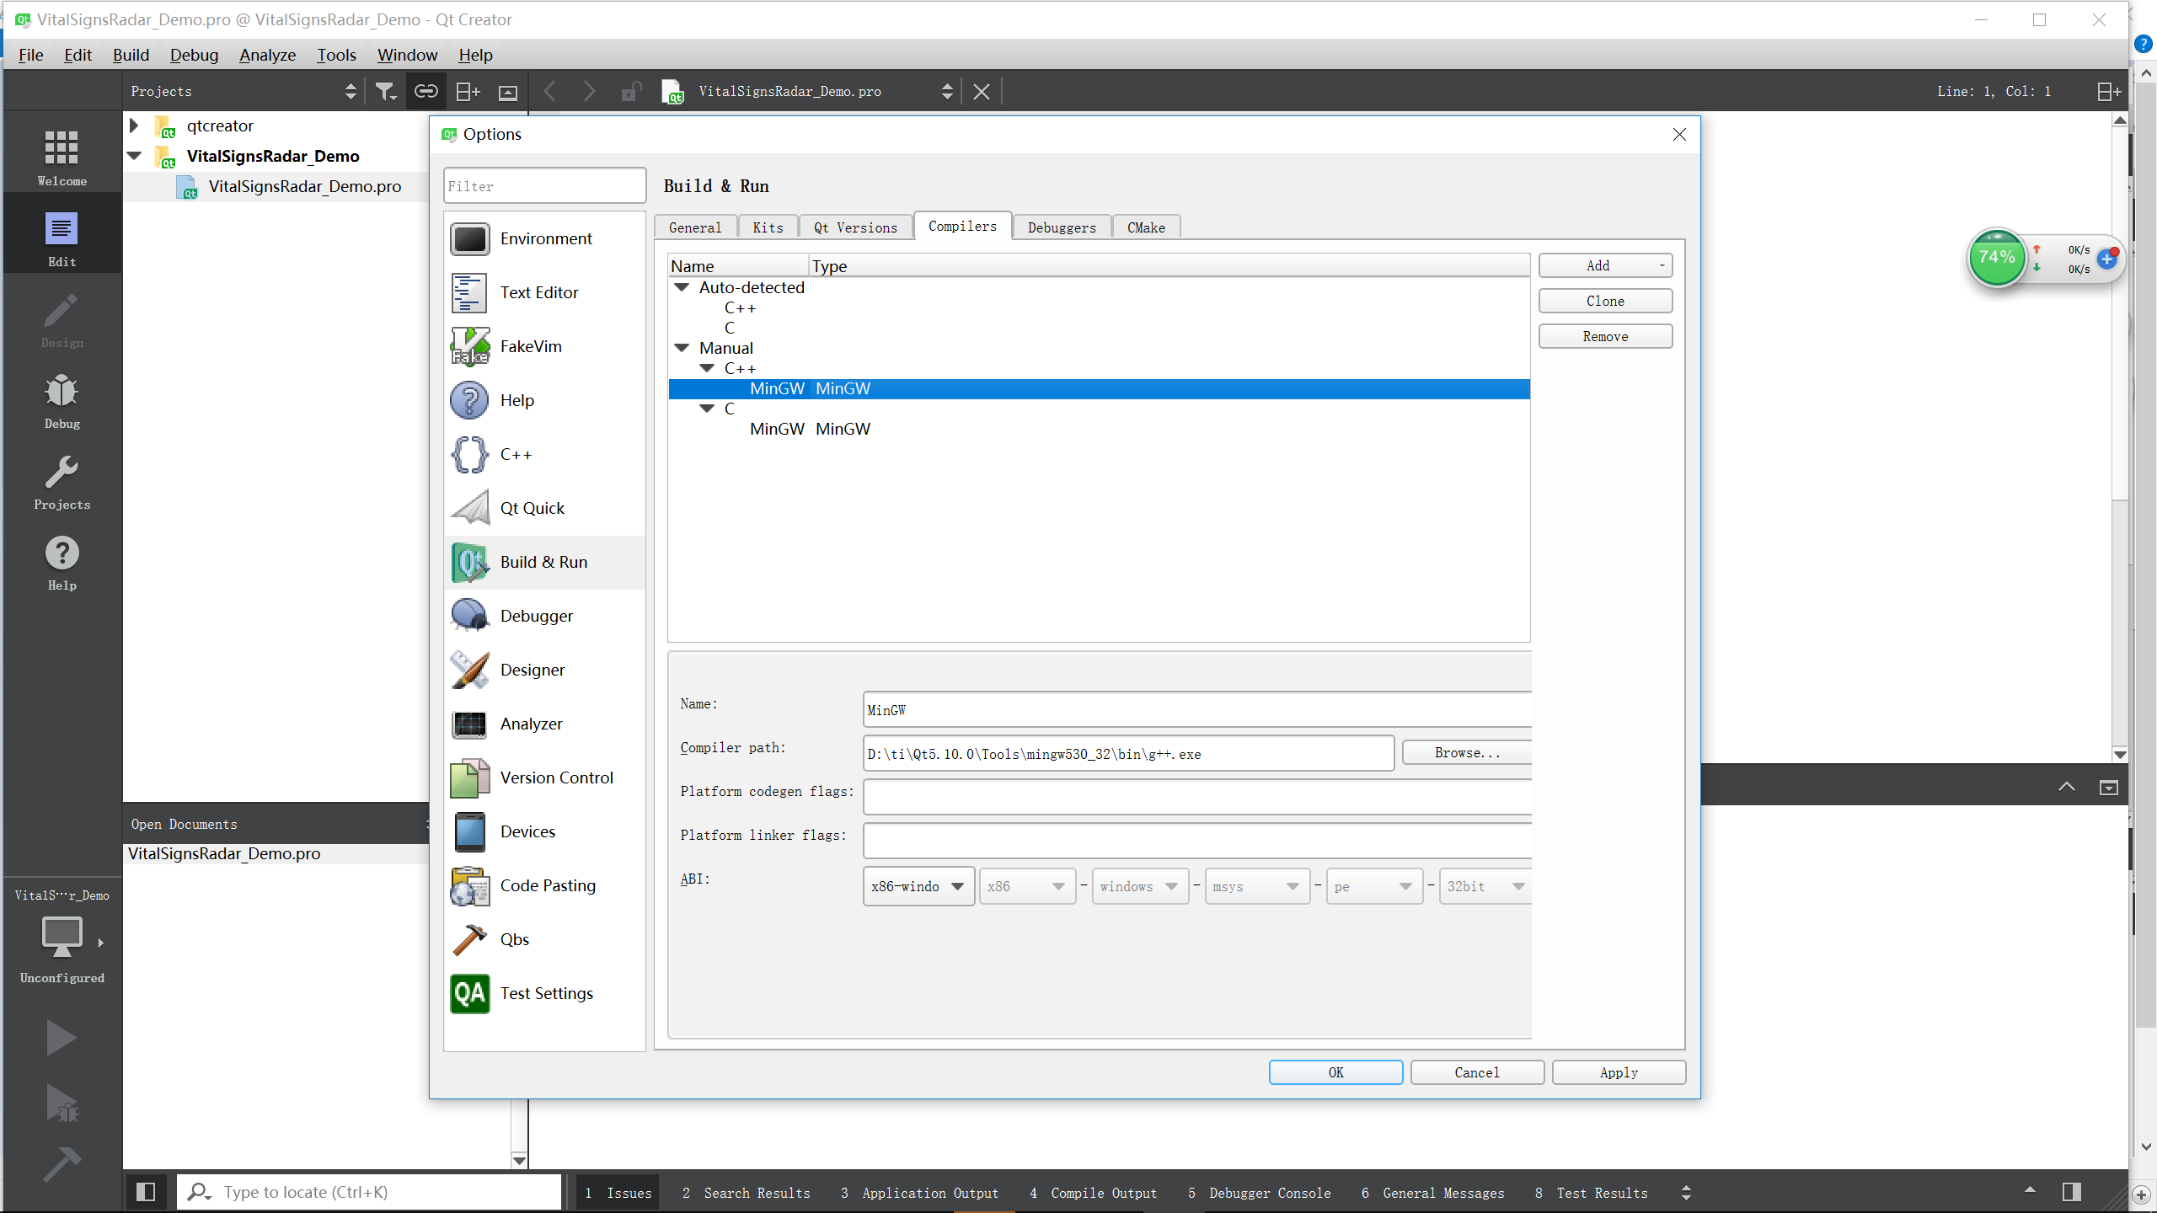The width and height of the screenshot is (2157, 1213).
Task: Click the FakeVim options category
Action: pos(530,346)
